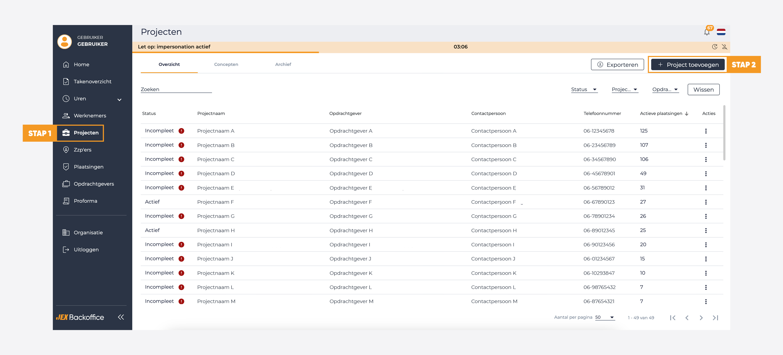Screen dimensions: 783x355
Task: Open actions menu for Projectnaam D
Action: click(x=706, y=174)
